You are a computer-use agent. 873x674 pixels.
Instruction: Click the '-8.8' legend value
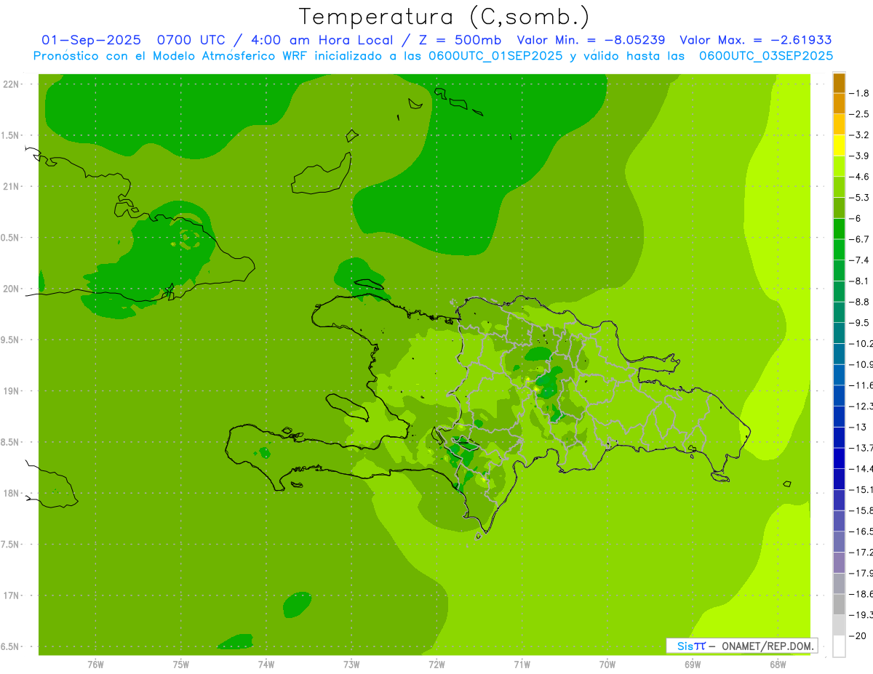859,302
